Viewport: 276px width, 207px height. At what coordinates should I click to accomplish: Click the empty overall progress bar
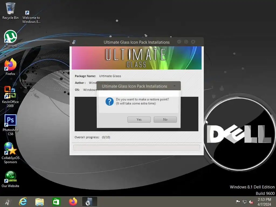click(137, 148)
